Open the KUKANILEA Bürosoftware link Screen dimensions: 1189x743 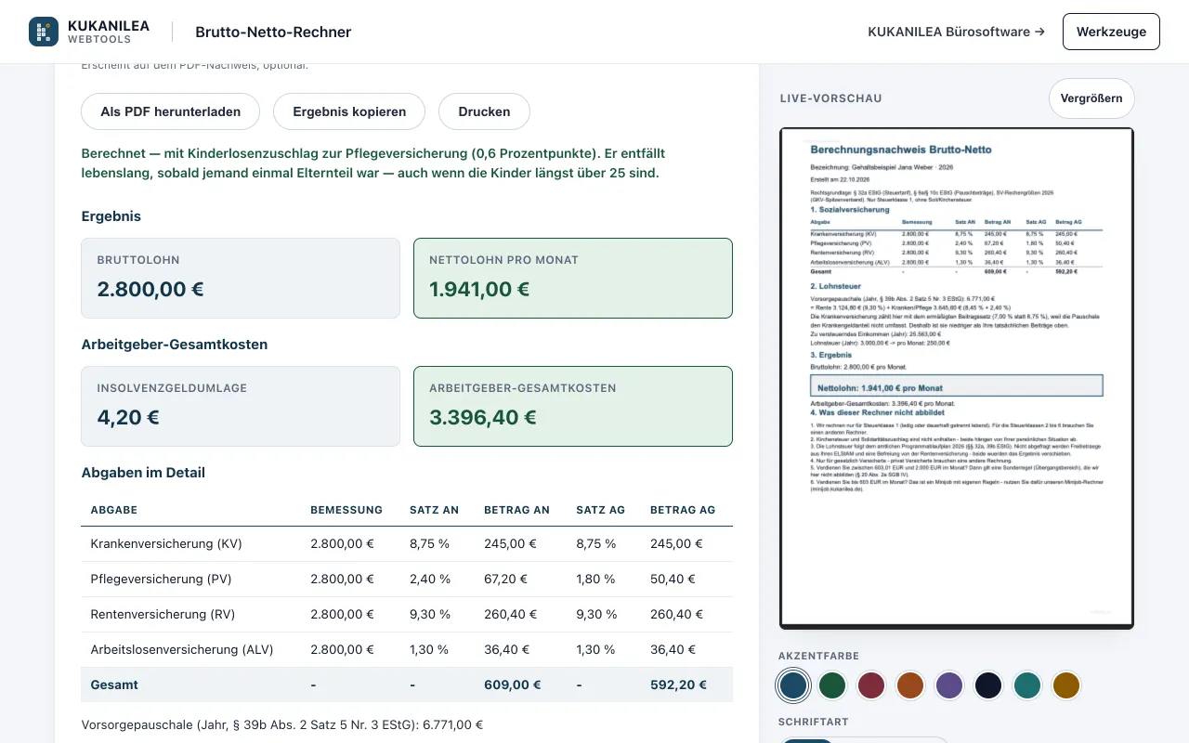click(956, 32)
